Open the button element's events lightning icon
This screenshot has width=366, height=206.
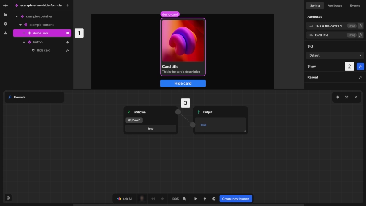coord(68,42)
